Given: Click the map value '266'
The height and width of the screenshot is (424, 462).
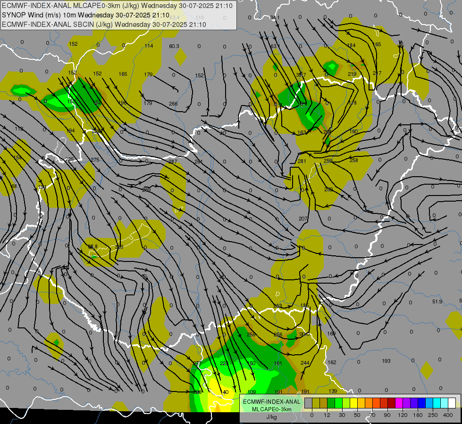Looking at the screenshot, I should pos(173,104).
